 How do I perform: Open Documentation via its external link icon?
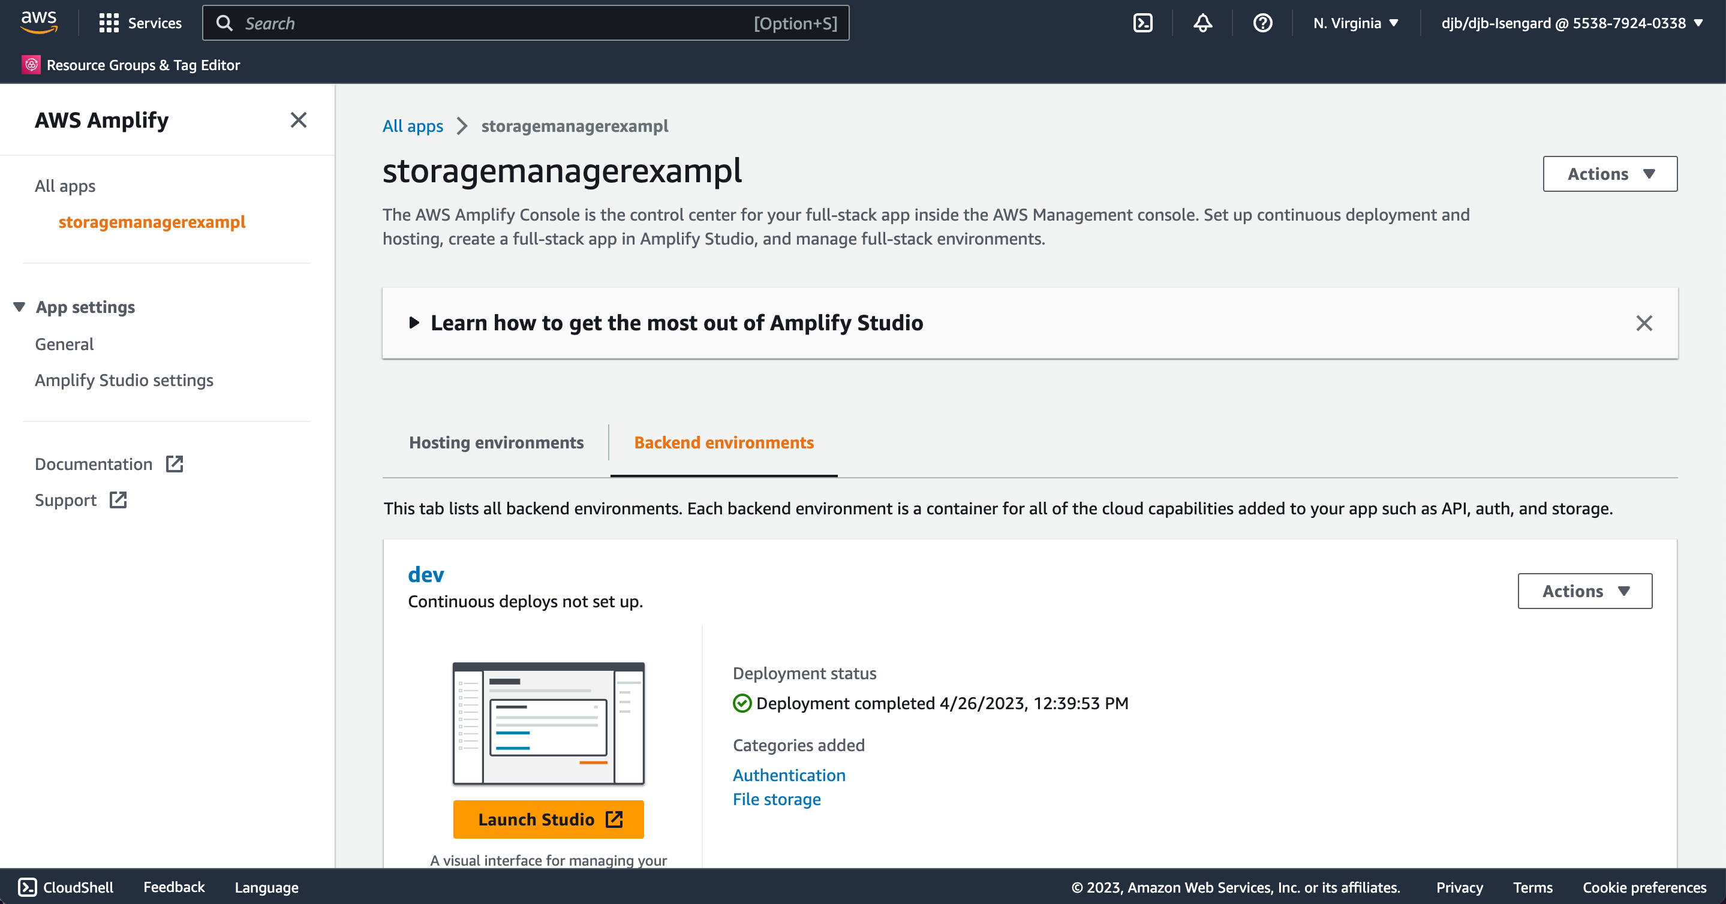pyautogui.click(x=173, y=463)
